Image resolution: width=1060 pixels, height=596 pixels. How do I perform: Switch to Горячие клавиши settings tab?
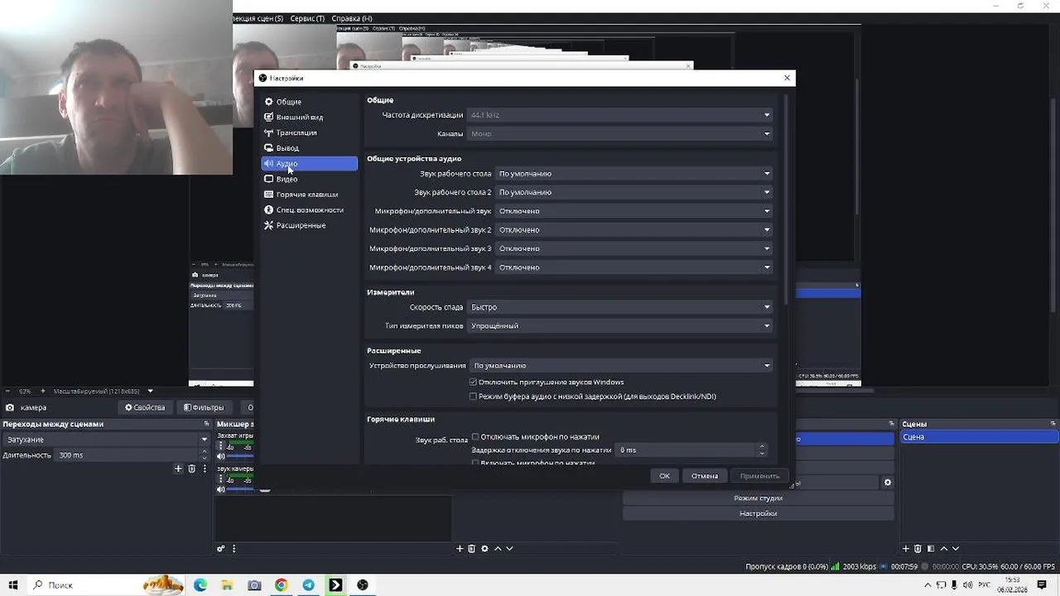coord(309,195)
